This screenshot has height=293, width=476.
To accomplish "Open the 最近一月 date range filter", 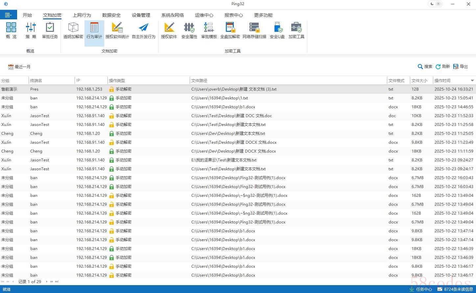I will click(19, 67).
